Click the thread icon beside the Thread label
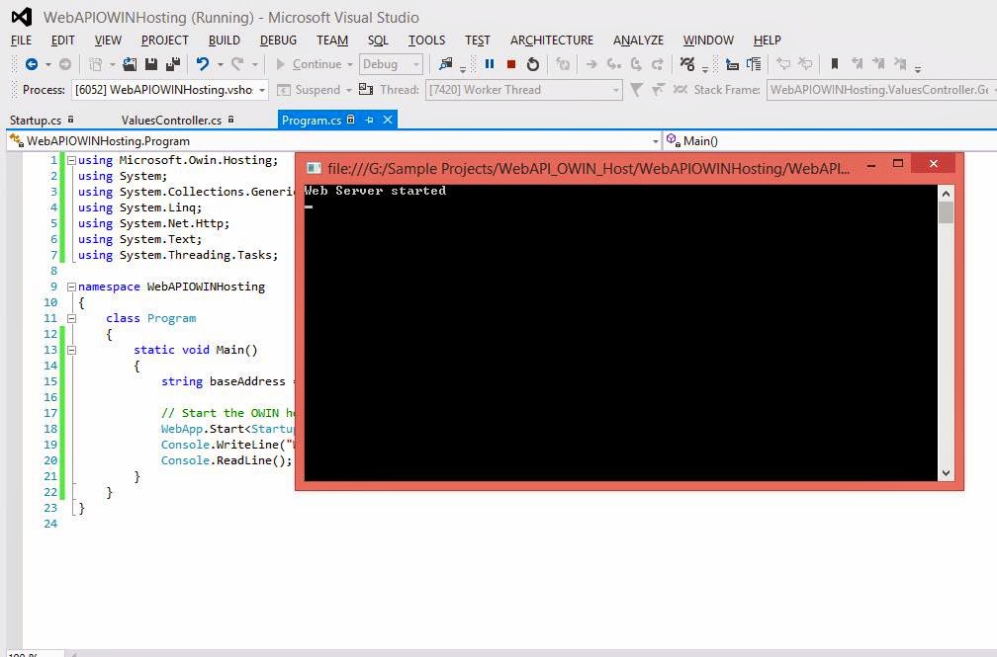 (x=366, y=89)
